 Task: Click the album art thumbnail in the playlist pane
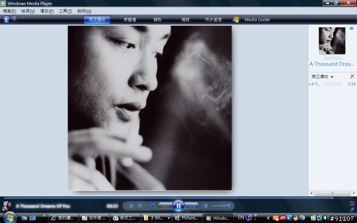[332, 41]
